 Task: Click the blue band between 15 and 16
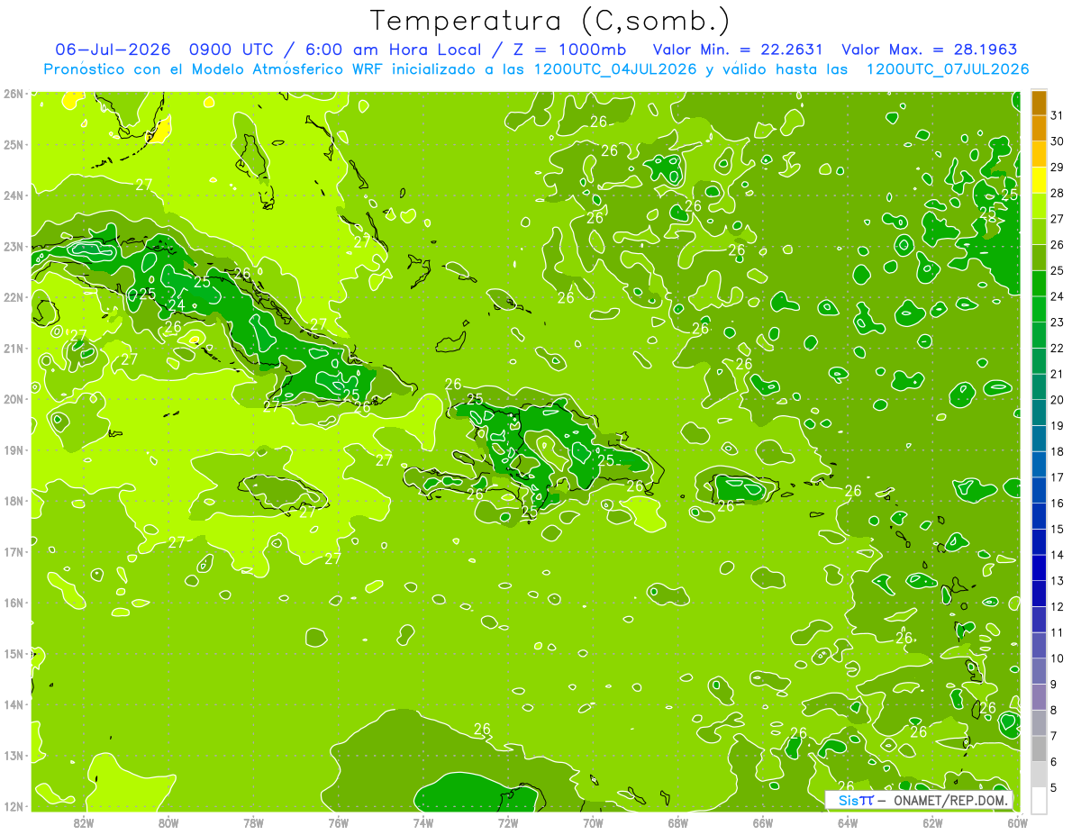1039,516
